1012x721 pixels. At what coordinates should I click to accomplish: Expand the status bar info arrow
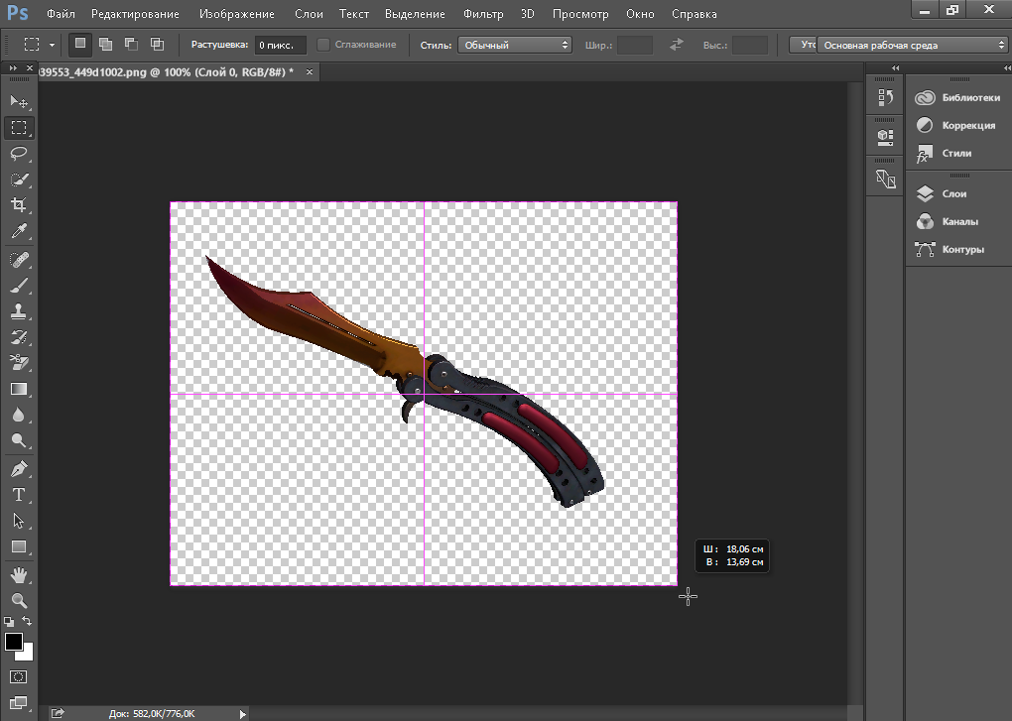[242, 714]
